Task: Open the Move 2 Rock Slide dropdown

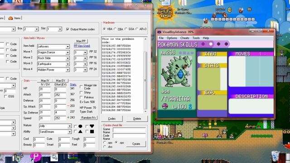Action: pos(68,58)
